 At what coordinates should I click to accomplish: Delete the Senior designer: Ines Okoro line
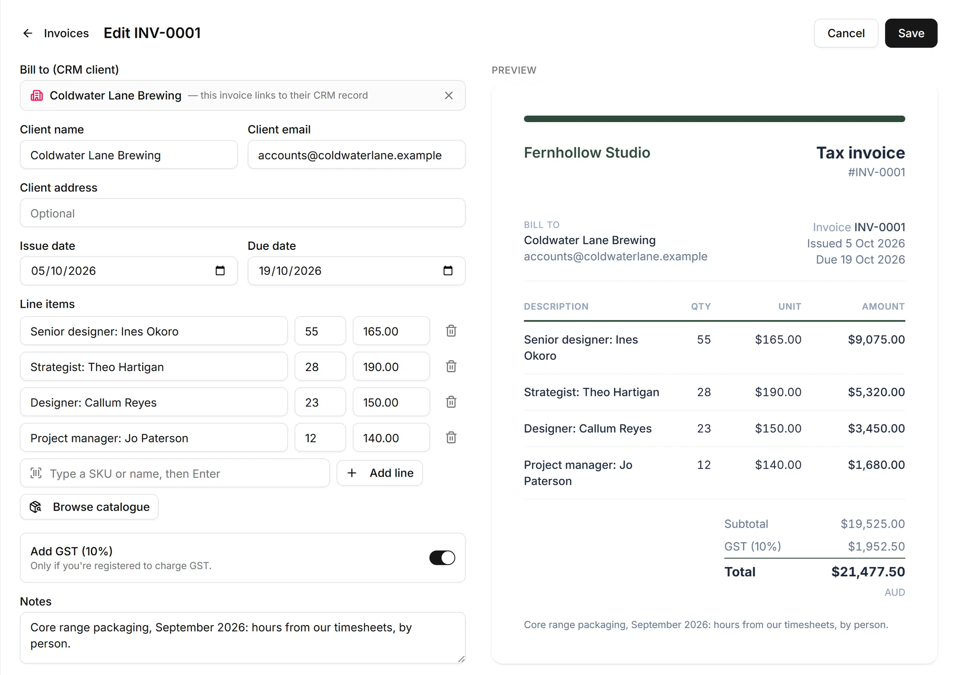[x=451, y=331]
